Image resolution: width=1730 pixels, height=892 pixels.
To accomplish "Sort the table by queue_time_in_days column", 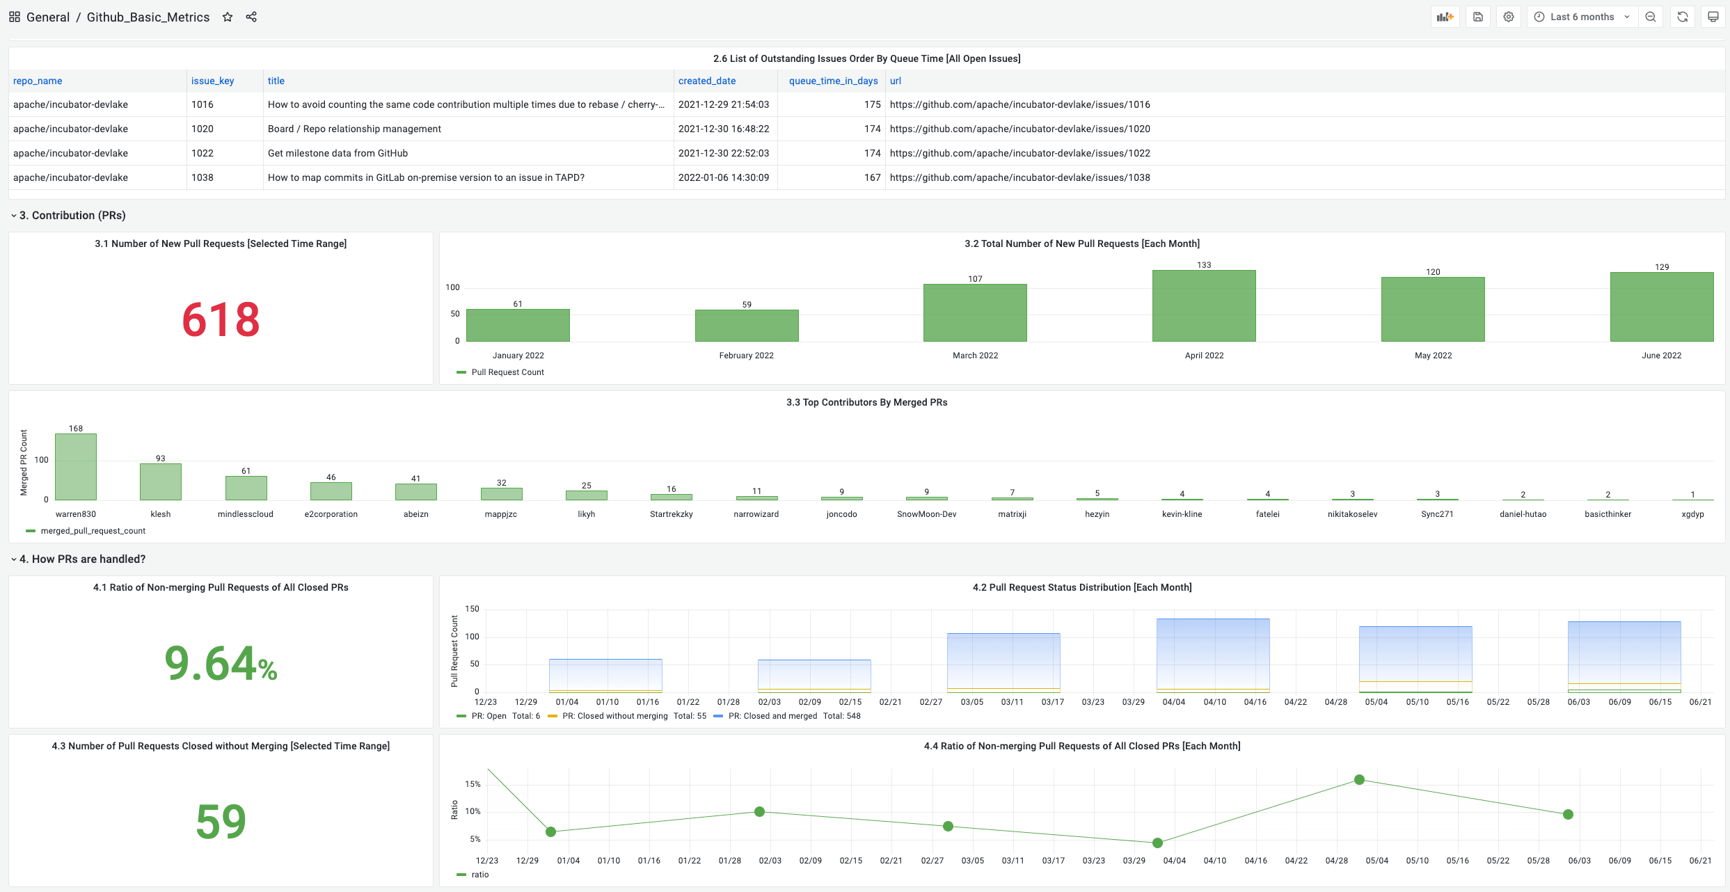I will pos(833,81).
